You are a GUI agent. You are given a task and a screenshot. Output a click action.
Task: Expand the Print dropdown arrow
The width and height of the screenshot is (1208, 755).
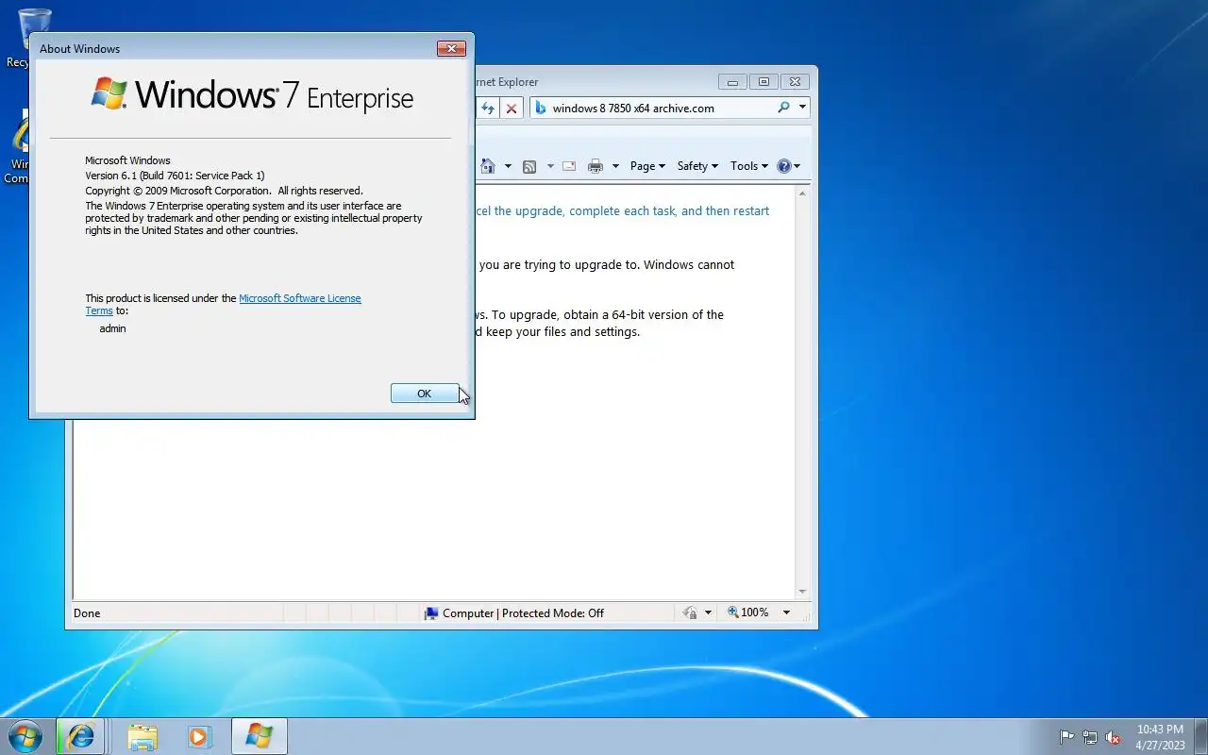tap(615, 166)
